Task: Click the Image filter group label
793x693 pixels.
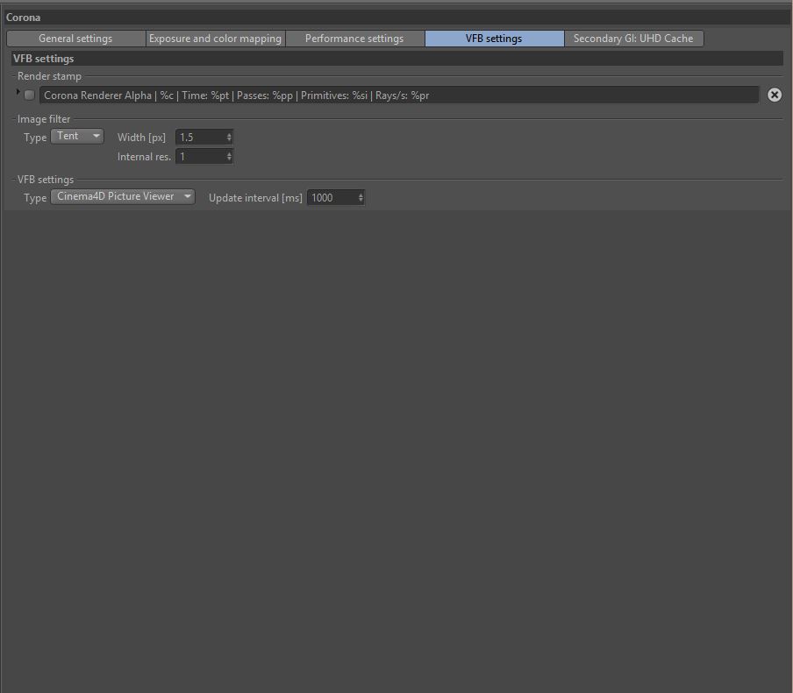Action: pyautogui.click(x=44, y=119)
